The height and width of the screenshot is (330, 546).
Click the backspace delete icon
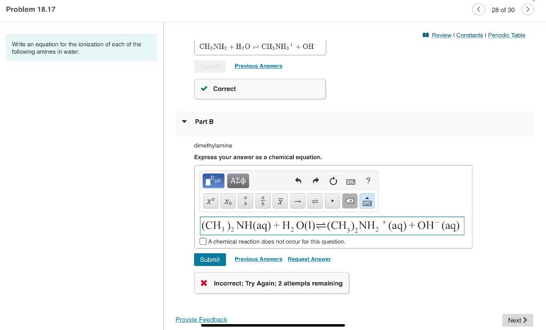350,201
